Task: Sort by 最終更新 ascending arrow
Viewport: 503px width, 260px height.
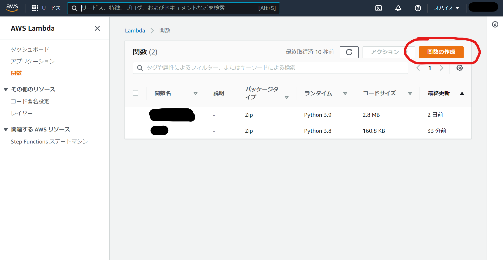Action: pos(462,93)
